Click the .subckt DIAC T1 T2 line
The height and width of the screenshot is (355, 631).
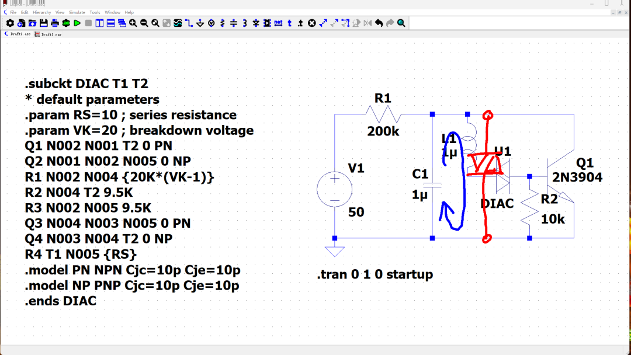[x=86, y=83]
